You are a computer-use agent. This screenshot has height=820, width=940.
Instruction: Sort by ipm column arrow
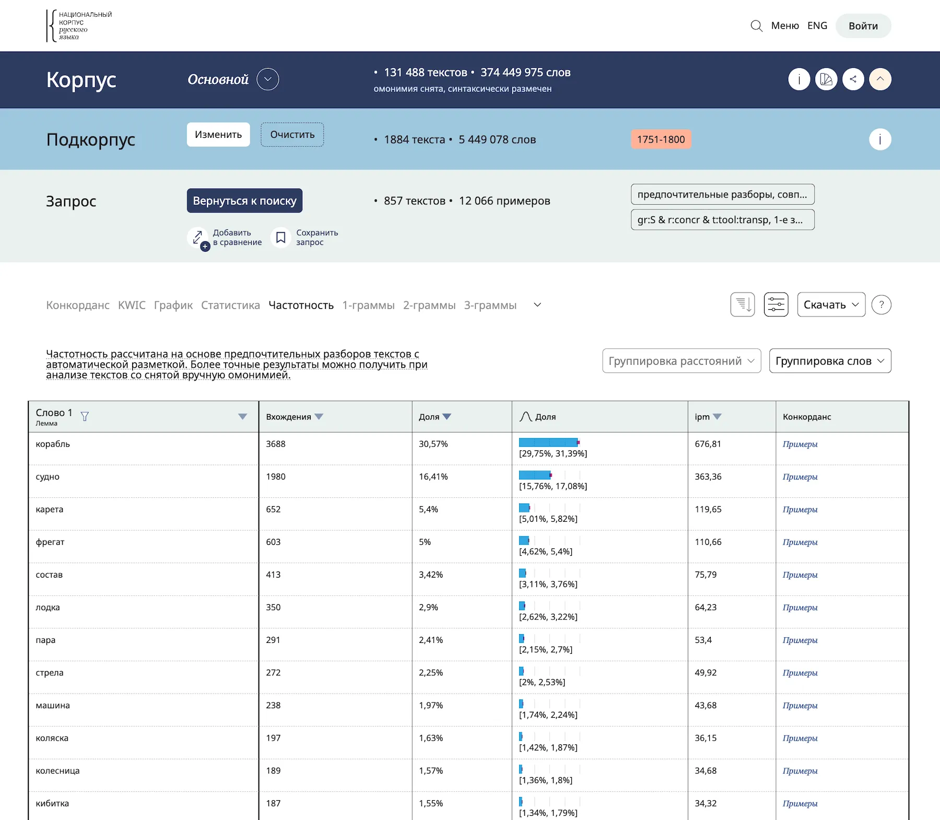point(718,416)
